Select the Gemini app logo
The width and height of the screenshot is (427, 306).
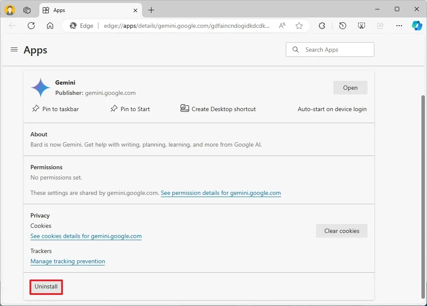tap(40, 87)
